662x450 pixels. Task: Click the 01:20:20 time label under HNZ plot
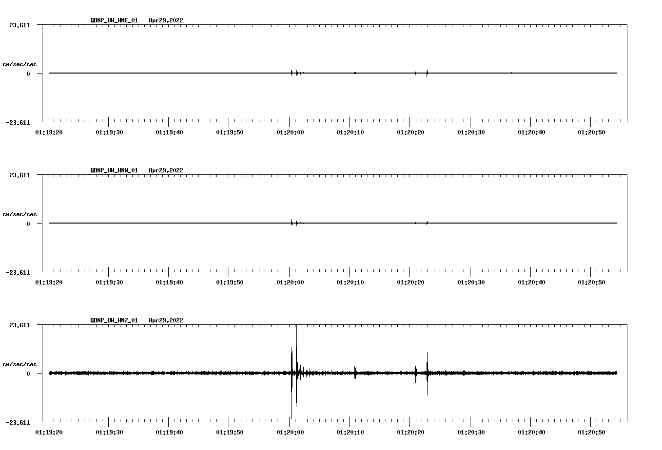[410, 432]
